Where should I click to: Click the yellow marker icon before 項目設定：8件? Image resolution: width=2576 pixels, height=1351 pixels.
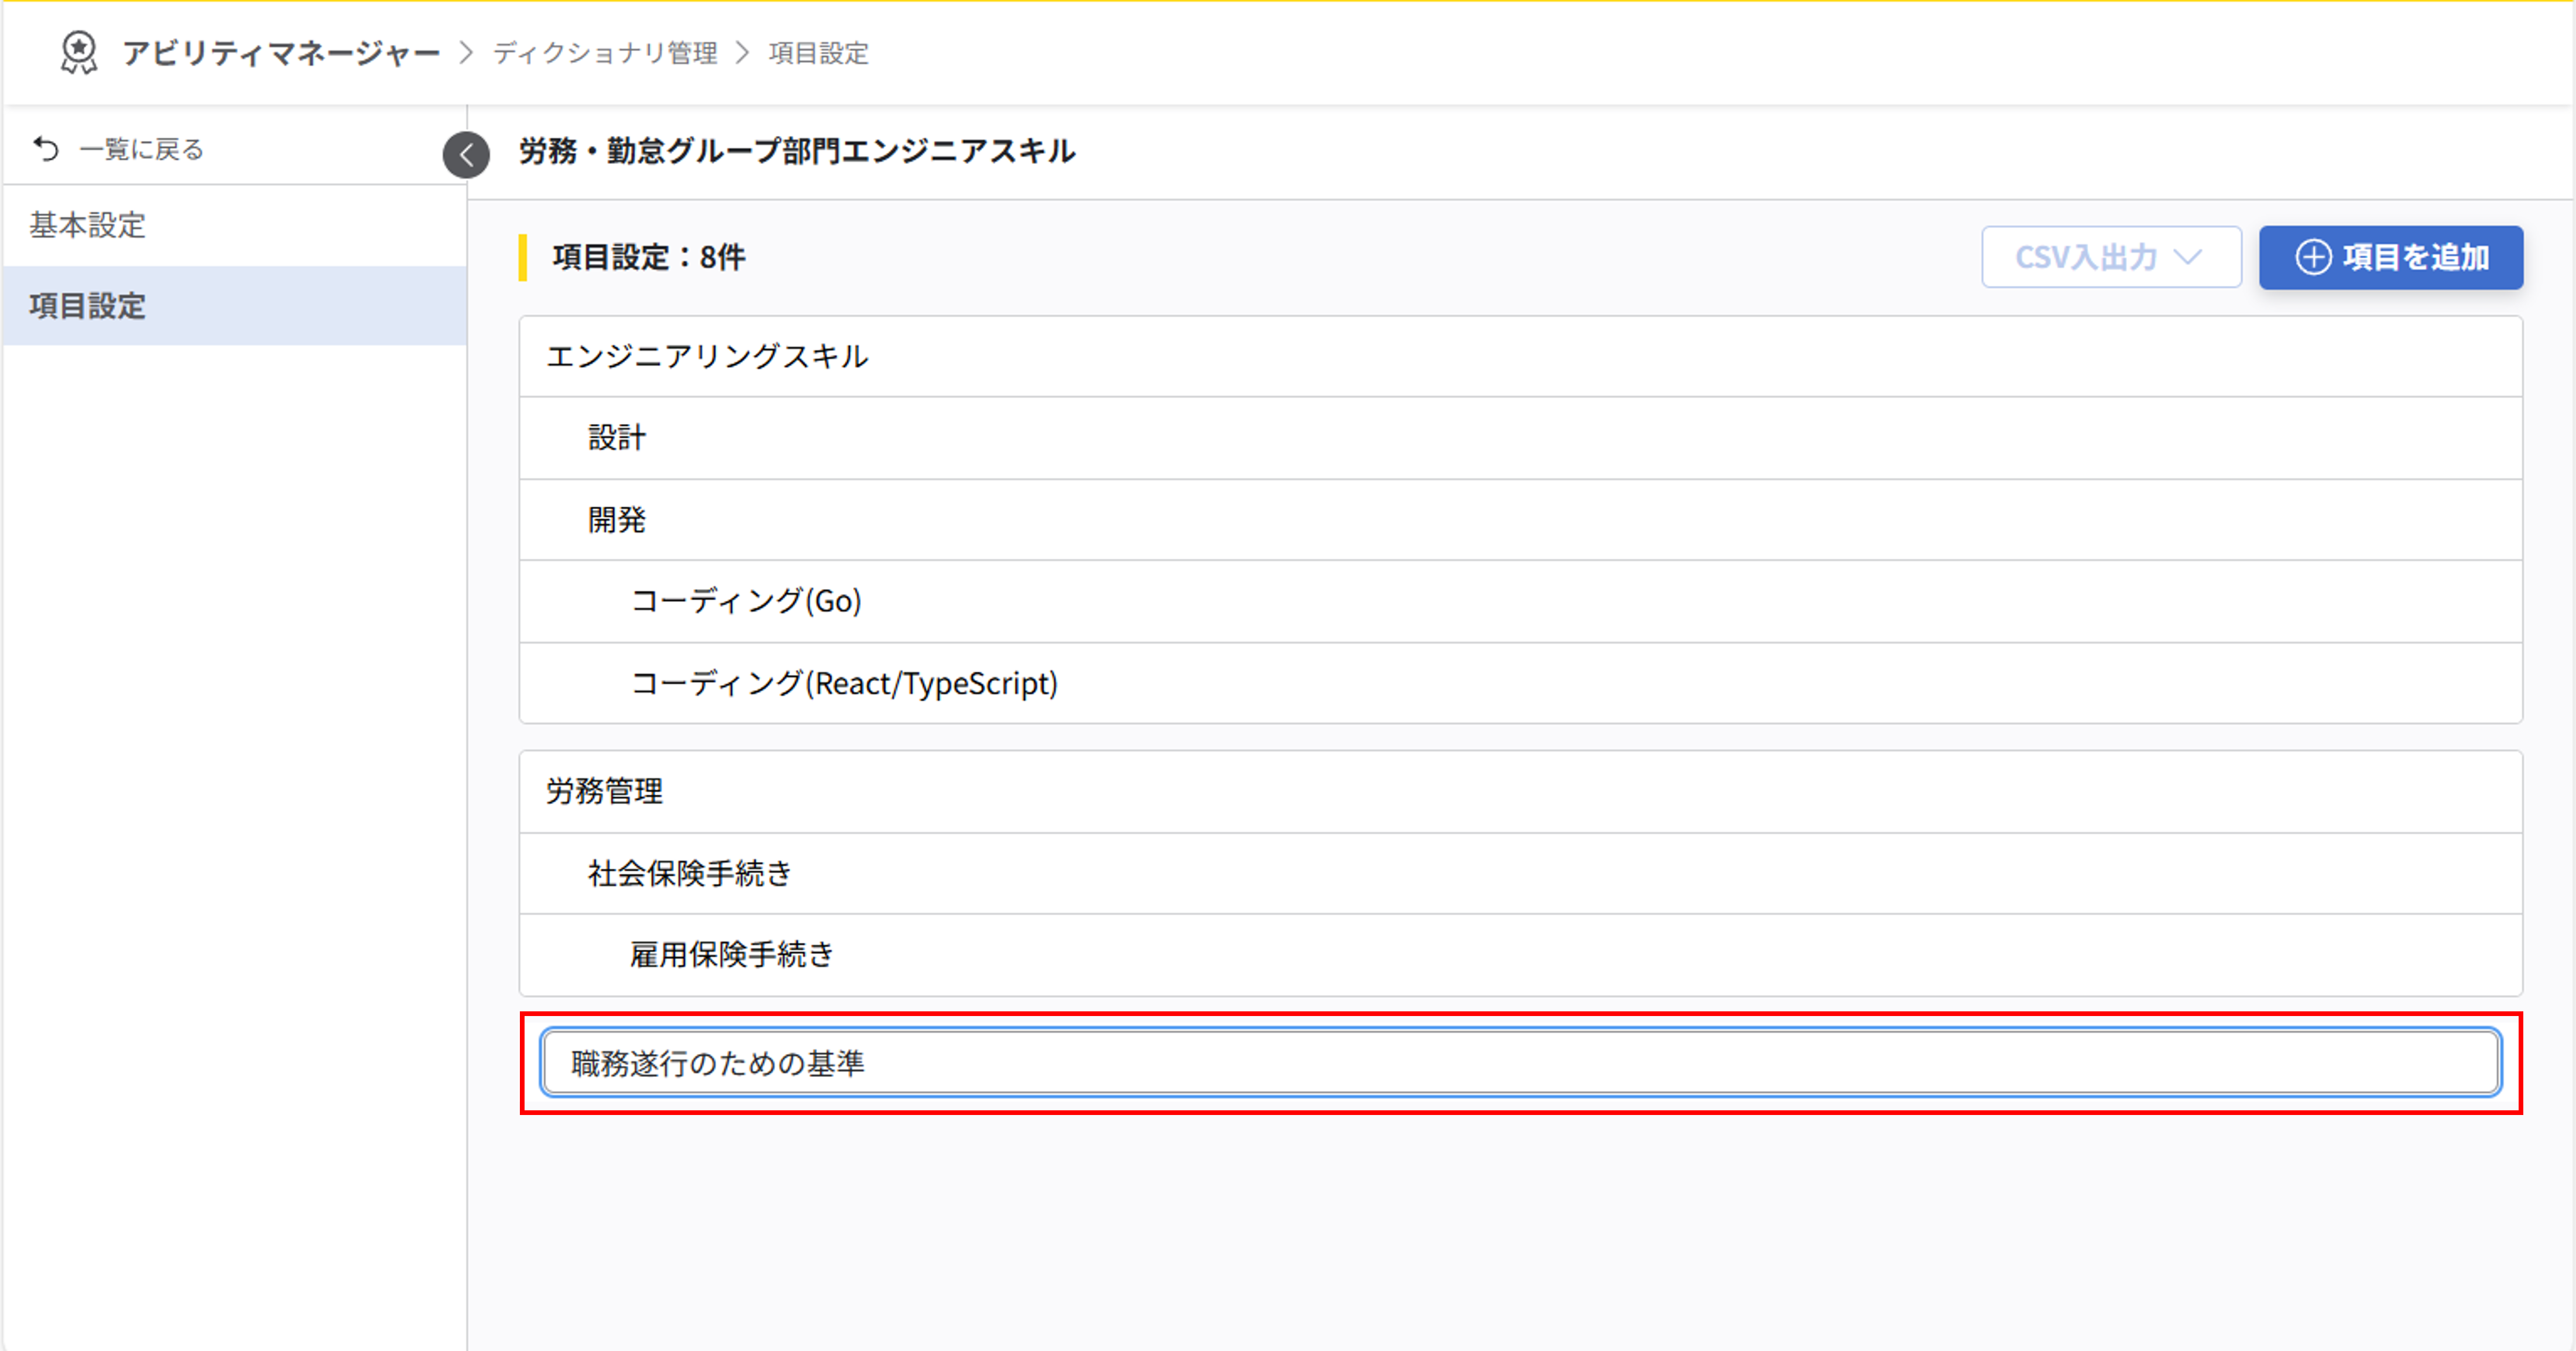[x=523, y=258]
